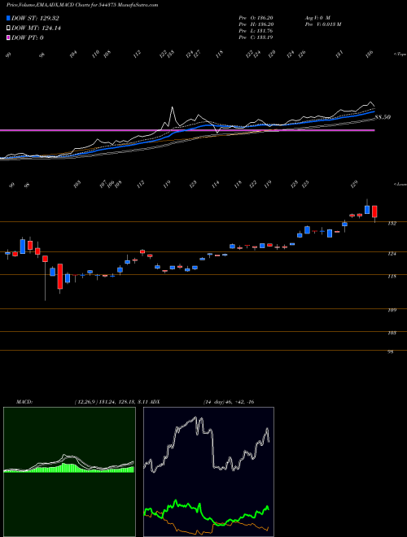The height and width of the screenshot is (537, 407).
Task: Select the 'DOW PT: 0' label
Action: coord(28,37)
